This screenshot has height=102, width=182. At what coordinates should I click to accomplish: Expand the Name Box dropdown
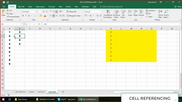click(x=22, y=24)
